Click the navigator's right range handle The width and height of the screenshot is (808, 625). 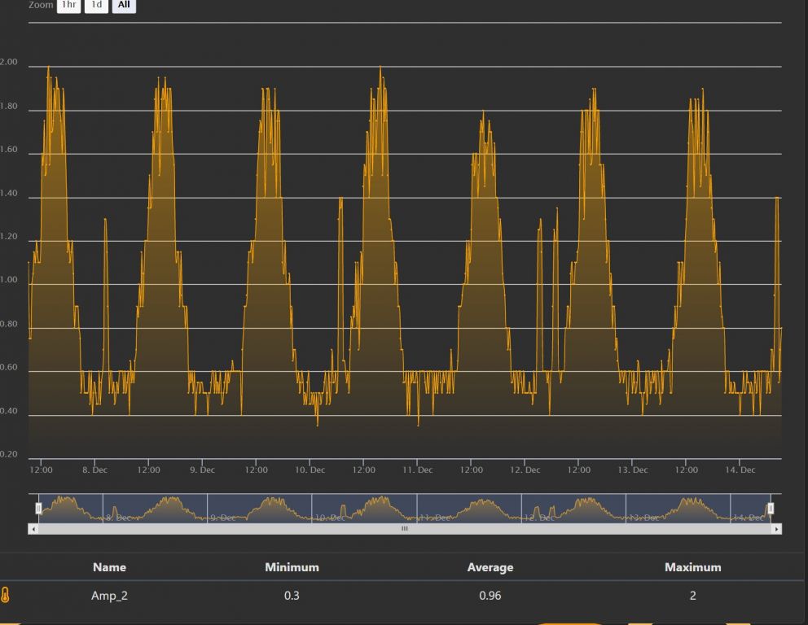coord(771,509)
